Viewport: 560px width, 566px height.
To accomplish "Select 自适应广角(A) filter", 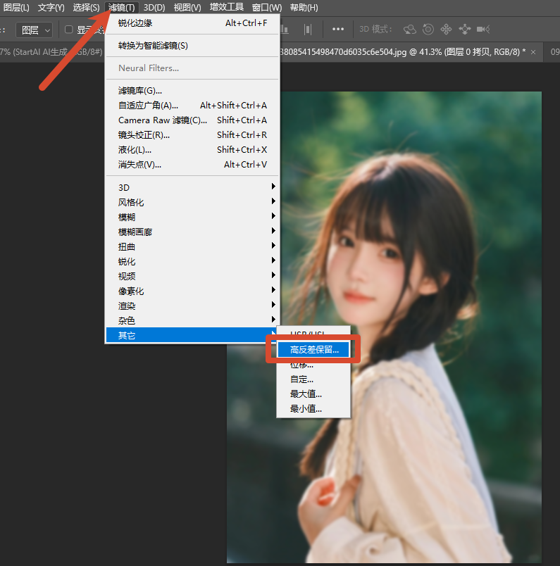I will [x=192, y=106].
